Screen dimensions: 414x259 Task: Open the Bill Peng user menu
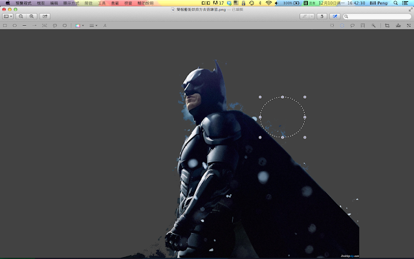pyautogui.click(x=378, y=3)
